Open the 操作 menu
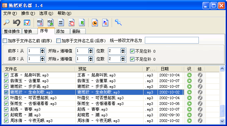This screenshot has width=227, height=126. [28, 13]
